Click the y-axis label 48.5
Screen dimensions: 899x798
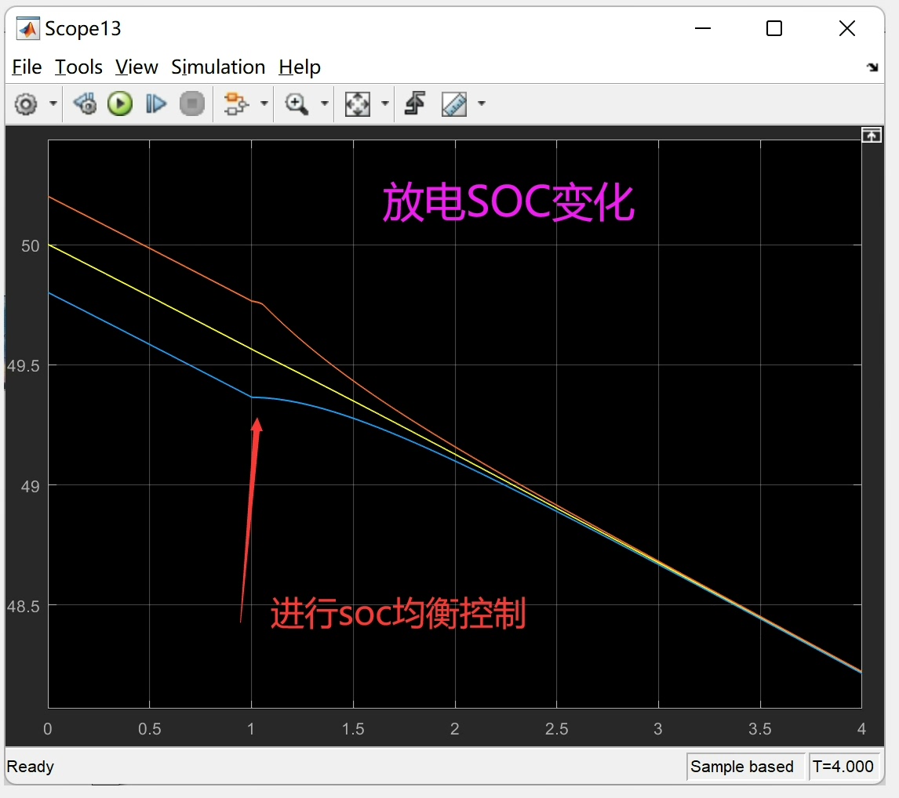tap(23, 606)
